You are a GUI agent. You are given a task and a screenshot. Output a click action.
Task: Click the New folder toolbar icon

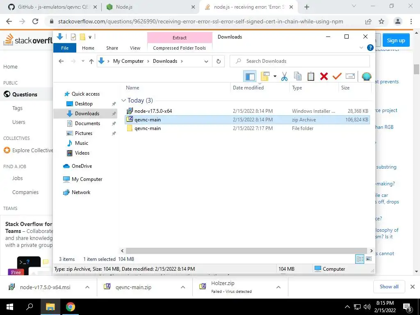pyautogui.click(x=265, y=76)
